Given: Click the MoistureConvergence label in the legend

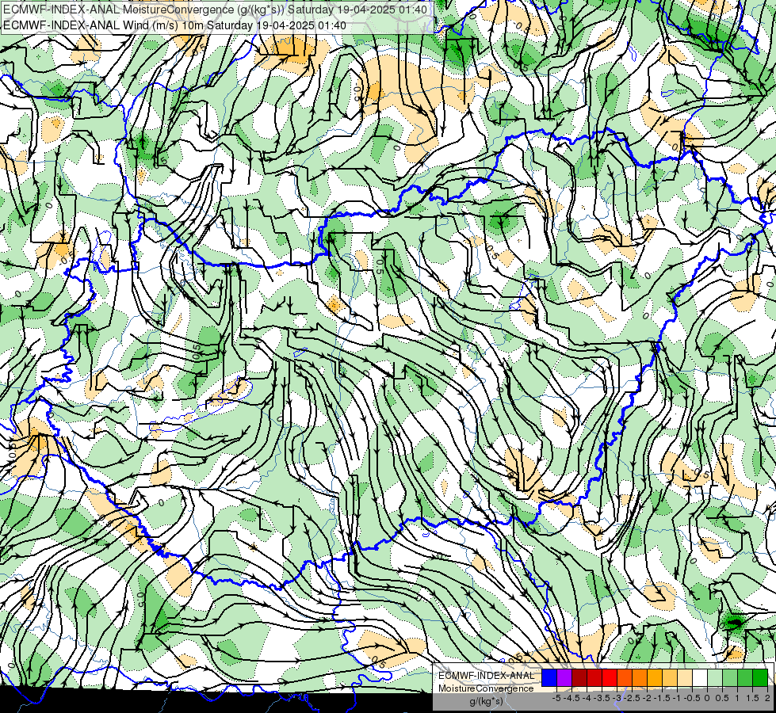Looking at the screenshot, I should pyautogui.click(x=486, y=688).
